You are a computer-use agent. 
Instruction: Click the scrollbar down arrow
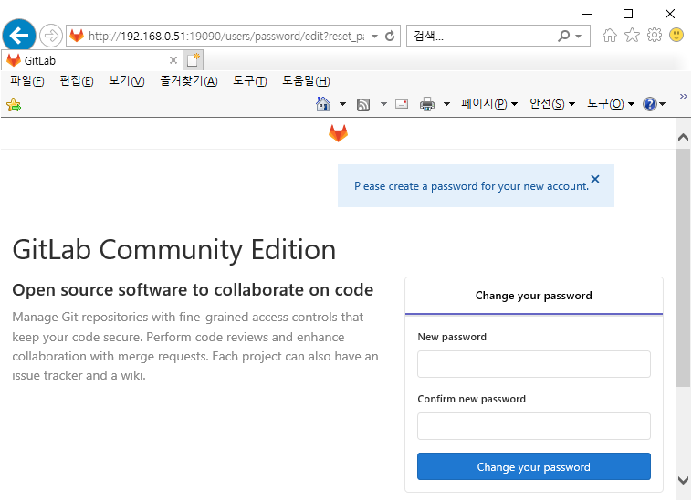(x=683, y=480)
